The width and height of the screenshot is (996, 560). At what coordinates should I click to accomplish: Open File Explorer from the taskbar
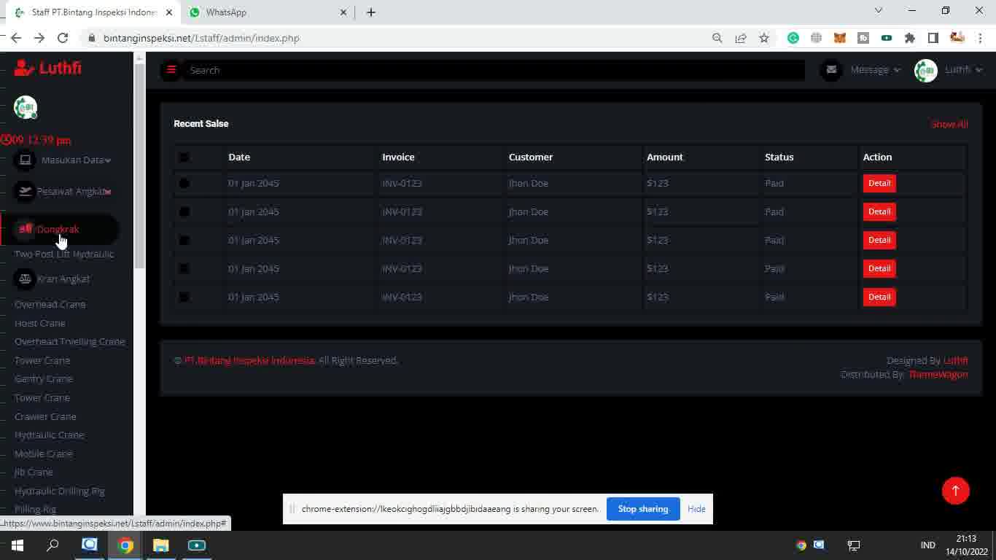(x=160, y=545)
